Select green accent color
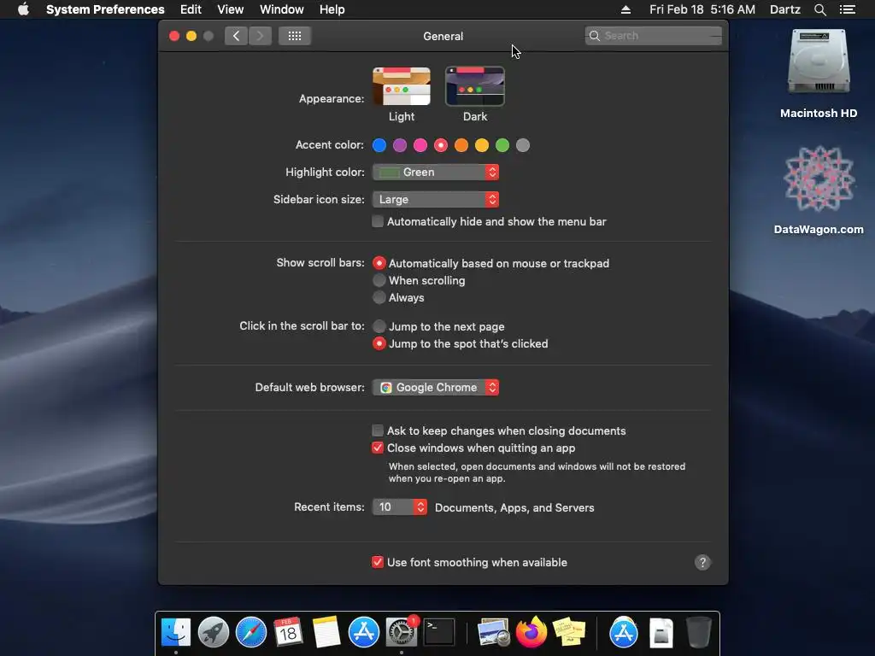Viewport: 875px width, 656px height. pyautogui.click(x=502, y=145)
